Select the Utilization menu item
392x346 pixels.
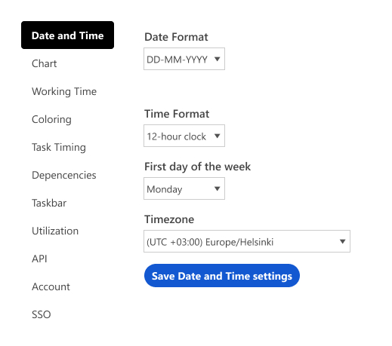click(x=55, y=231)
